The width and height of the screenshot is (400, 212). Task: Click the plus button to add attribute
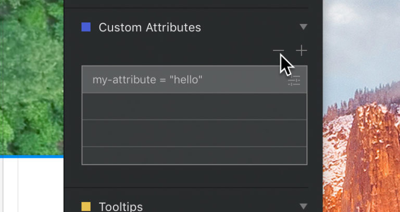(x=302, y=51)
